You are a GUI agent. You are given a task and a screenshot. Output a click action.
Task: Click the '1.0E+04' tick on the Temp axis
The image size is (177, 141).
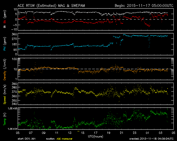(12, 129)
